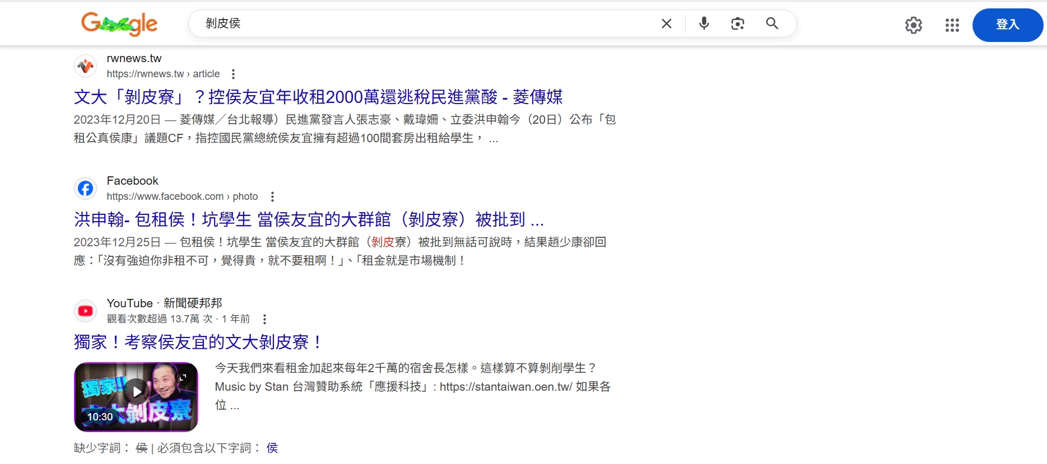Open more options for Facebook result

[272, 196]
